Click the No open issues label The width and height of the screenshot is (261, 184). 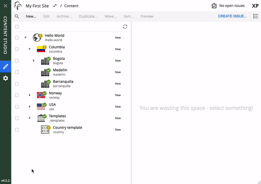[x=232, y=6]
